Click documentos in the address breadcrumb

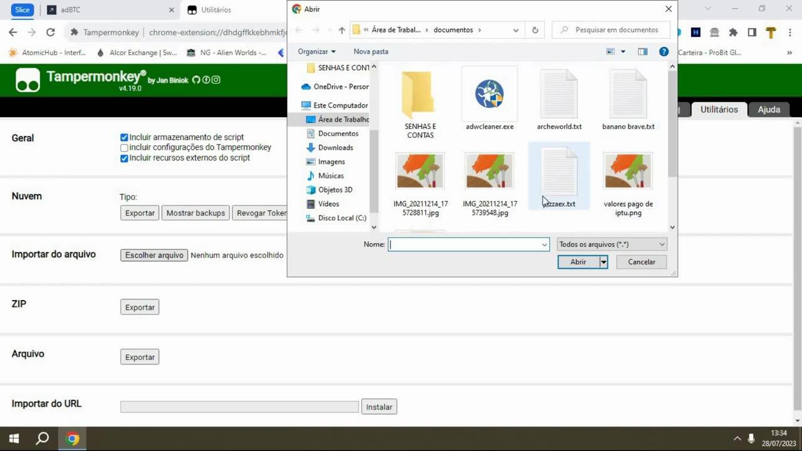453,30
